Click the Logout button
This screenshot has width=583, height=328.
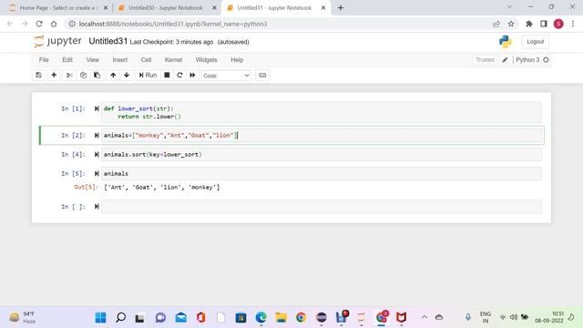pos(535,42)
